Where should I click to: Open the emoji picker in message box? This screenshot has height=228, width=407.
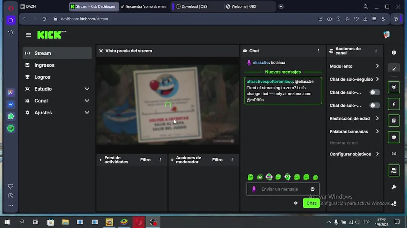tap(313, 189)
